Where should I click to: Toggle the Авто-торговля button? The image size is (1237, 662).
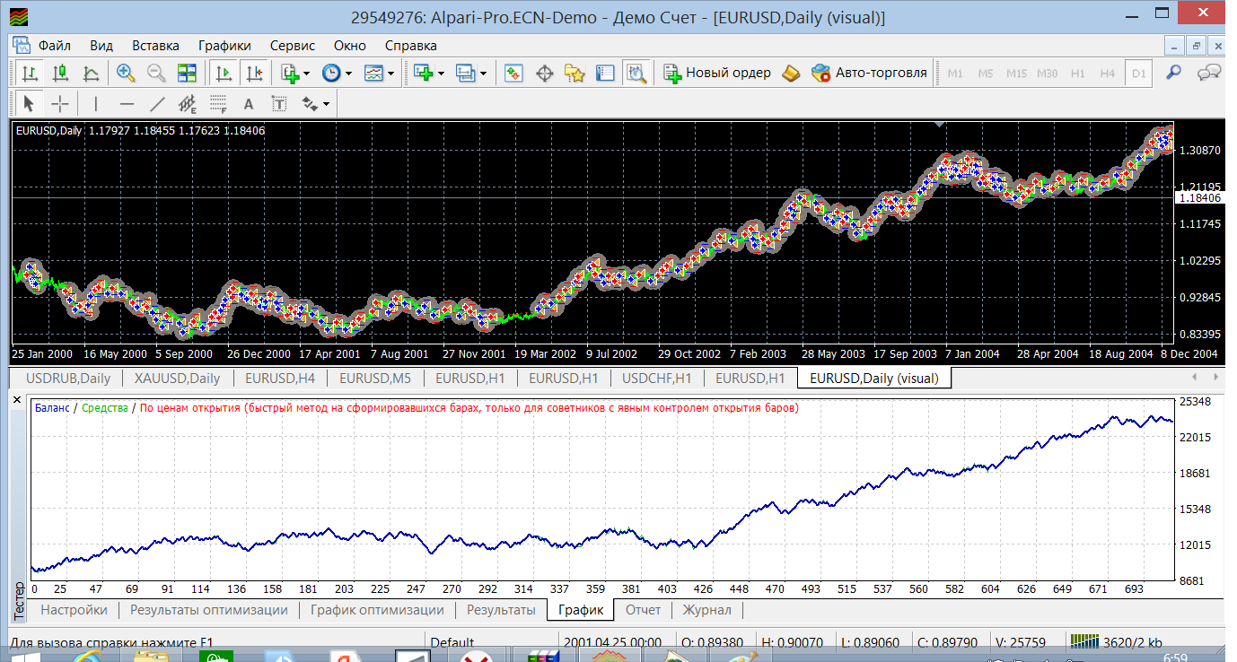coord(869,74)
